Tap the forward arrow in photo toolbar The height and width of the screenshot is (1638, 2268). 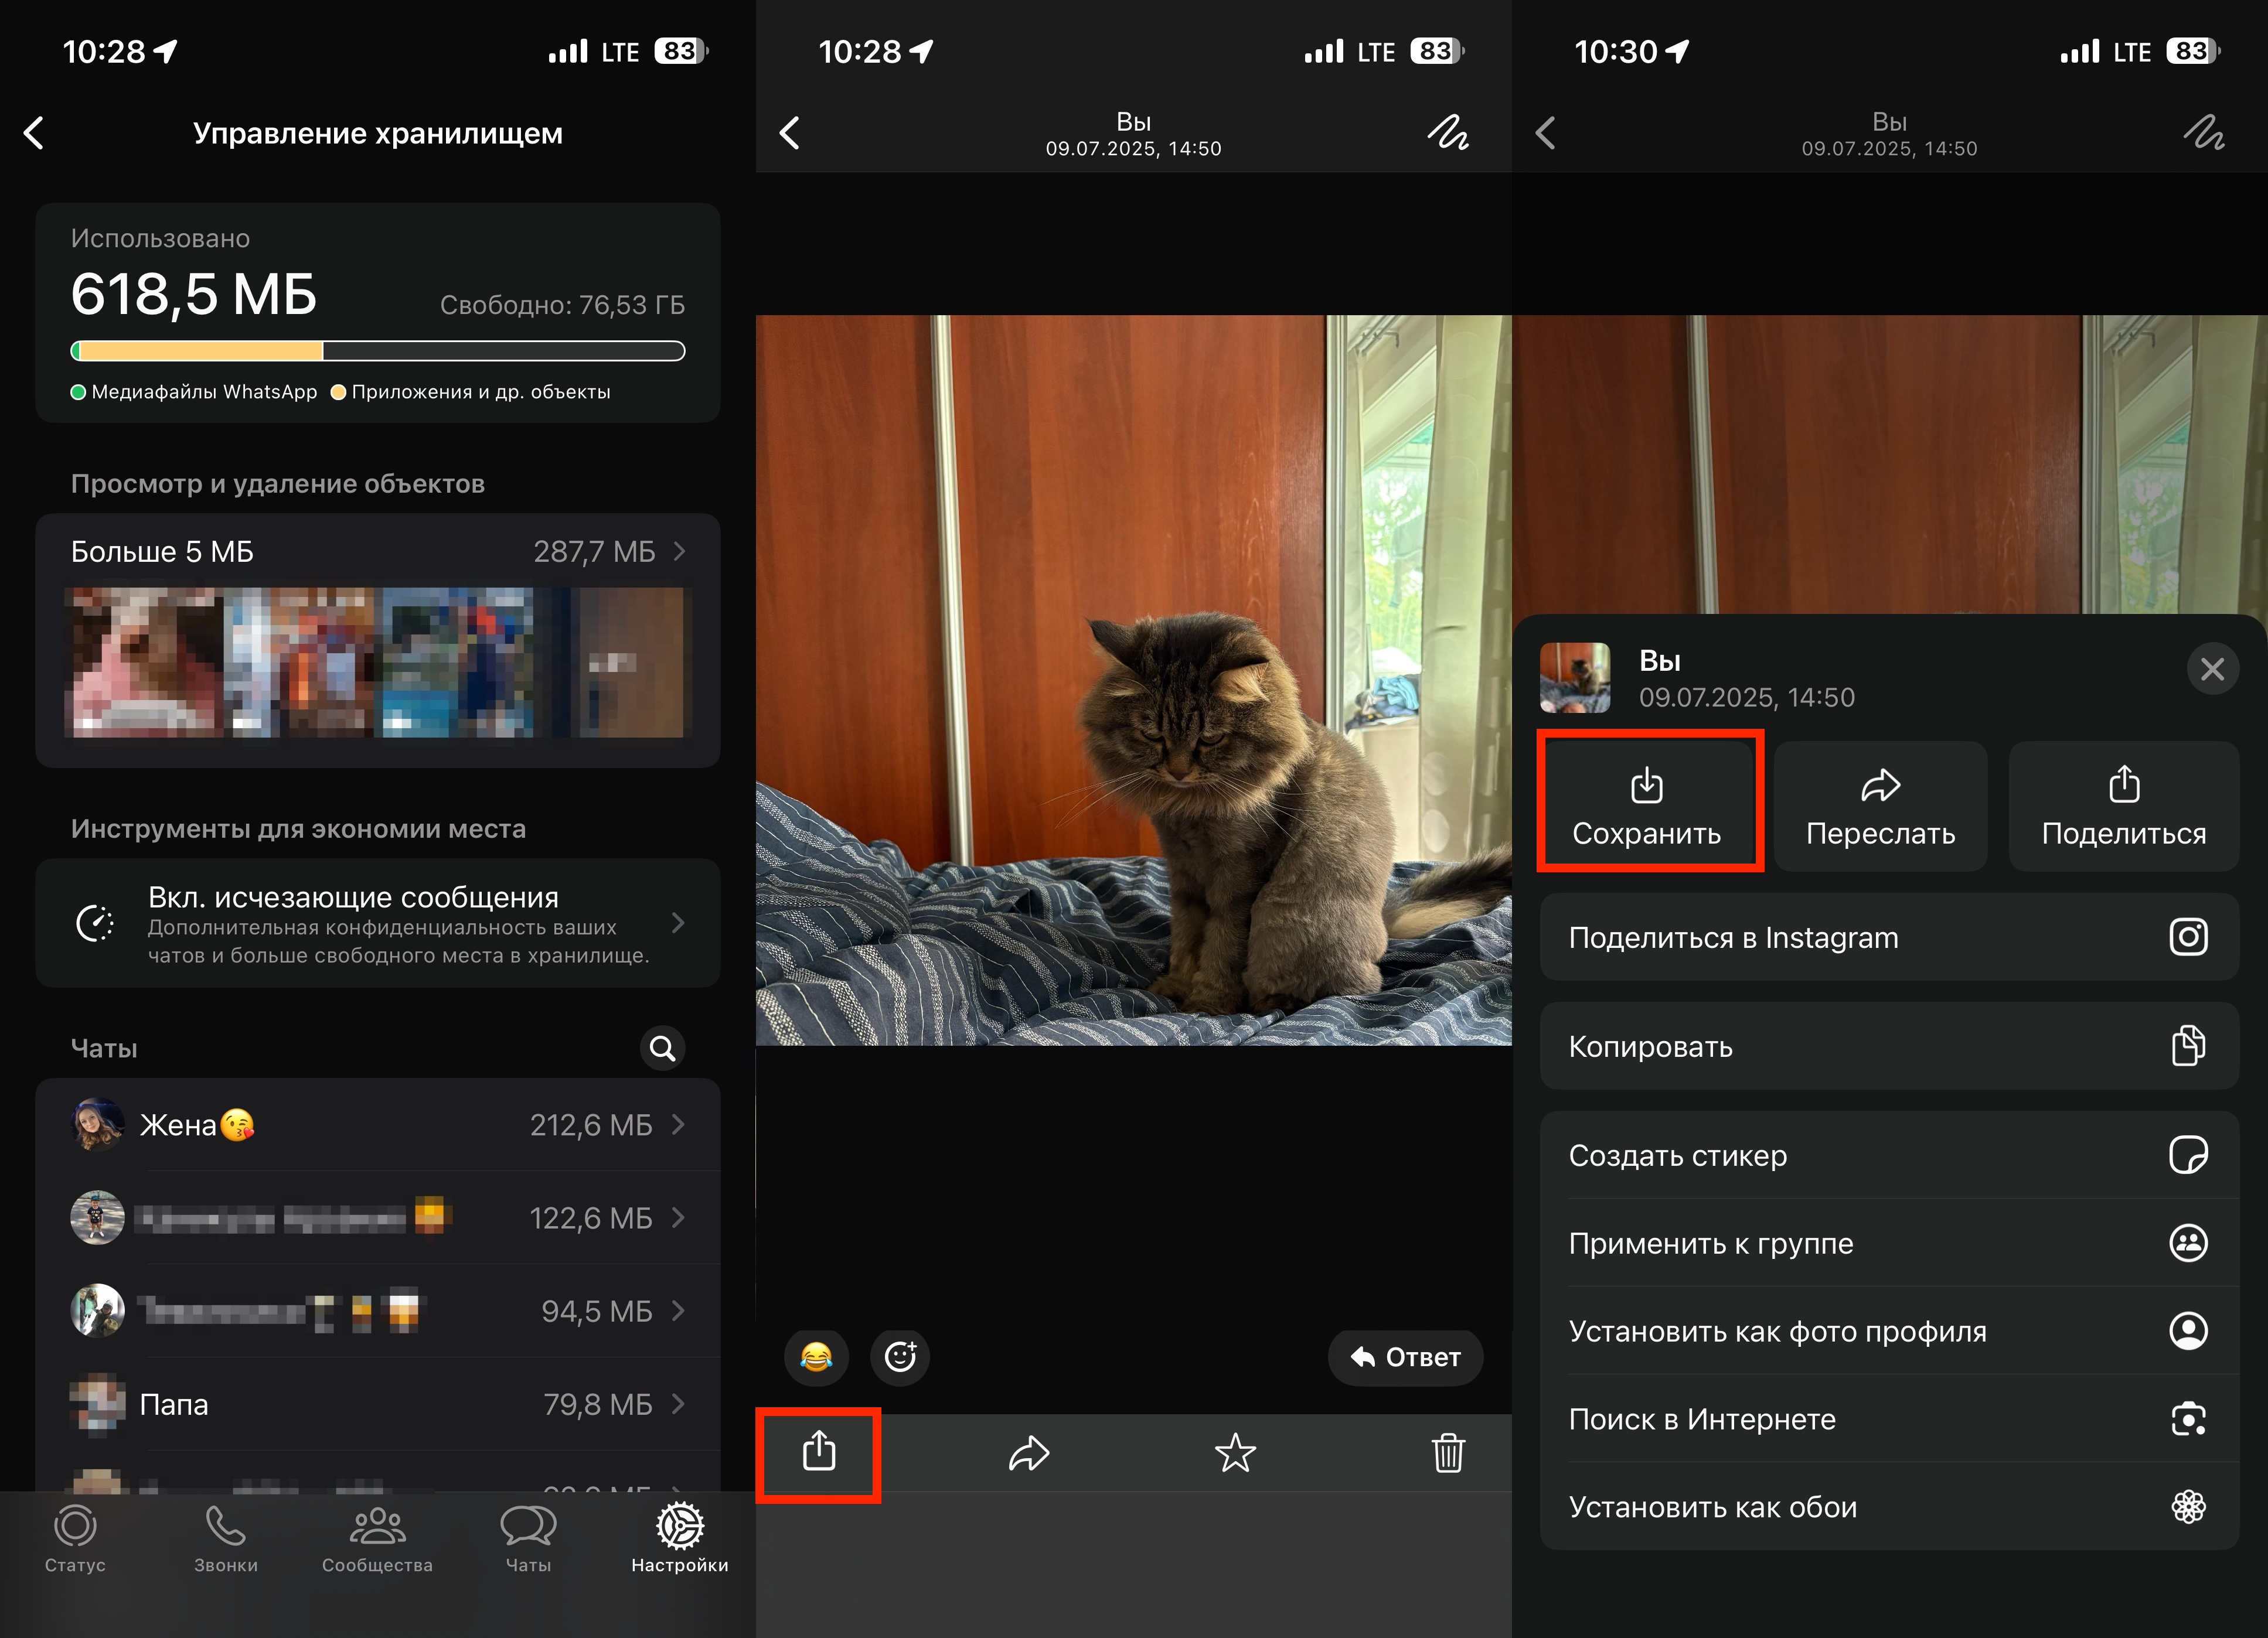point(1028,1453)
